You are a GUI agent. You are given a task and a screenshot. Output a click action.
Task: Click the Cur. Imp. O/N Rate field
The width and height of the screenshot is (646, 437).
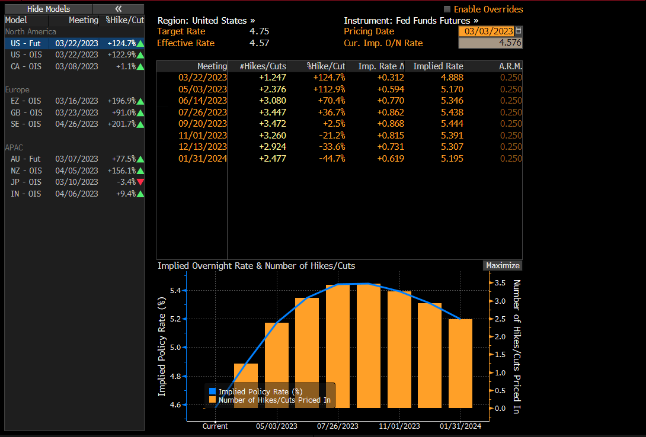(x=490, y=43)
